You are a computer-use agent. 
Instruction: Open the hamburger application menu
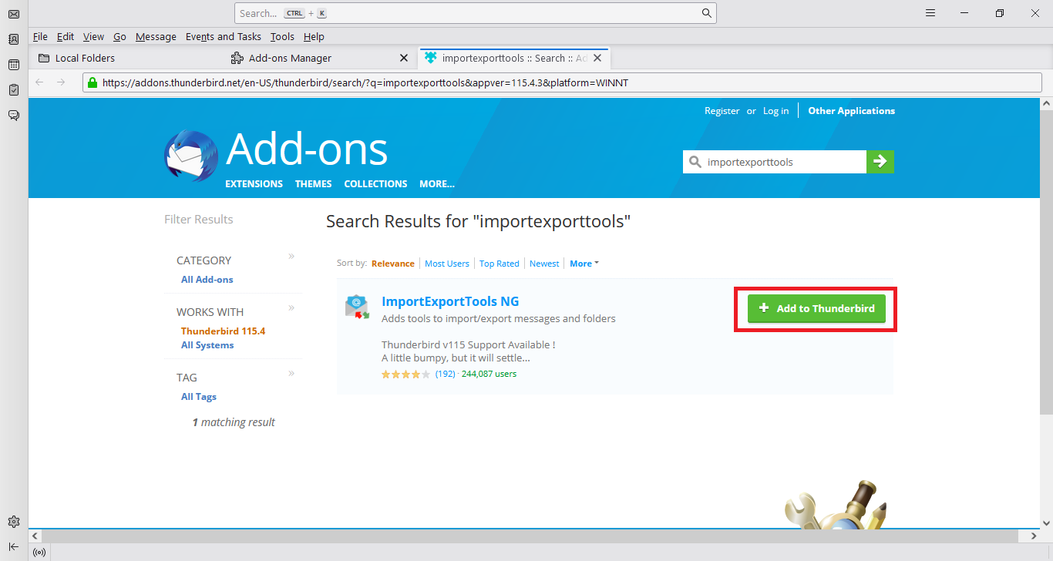(930, 13)
